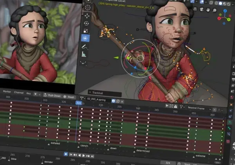Expand the Trackball operator panel
This screenshot has width=235, height=165.
click(x=105, y=93)
